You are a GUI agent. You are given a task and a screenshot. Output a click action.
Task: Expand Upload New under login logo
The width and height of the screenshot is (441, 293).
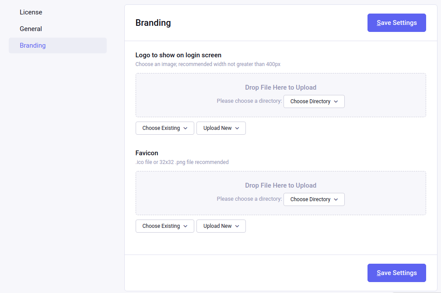point(221,128)
